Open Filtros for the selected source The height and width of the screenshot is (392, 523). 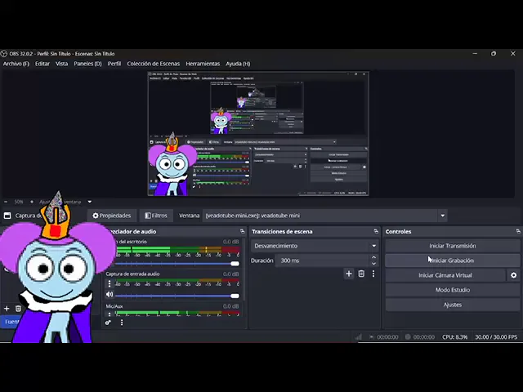click(x=156, y=216)
